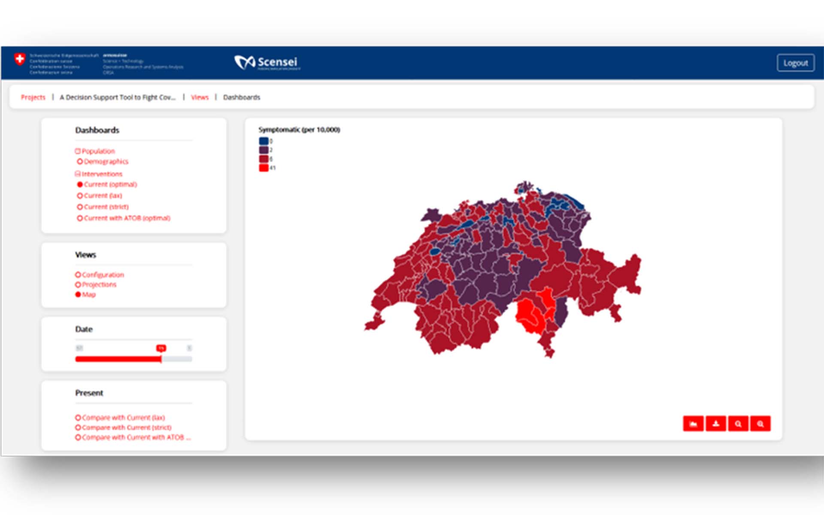This screenshot has height=515, width=824.
Task: Expand the Current with ATOB (optimal) option
Action: coord(80,218)
